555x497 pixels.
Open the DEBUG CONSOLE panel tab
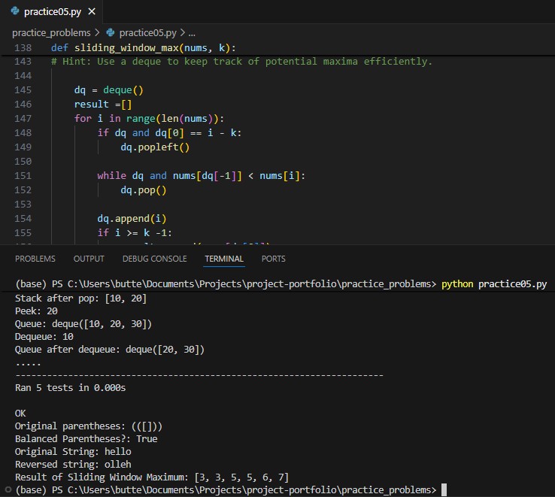click(155, 259)
